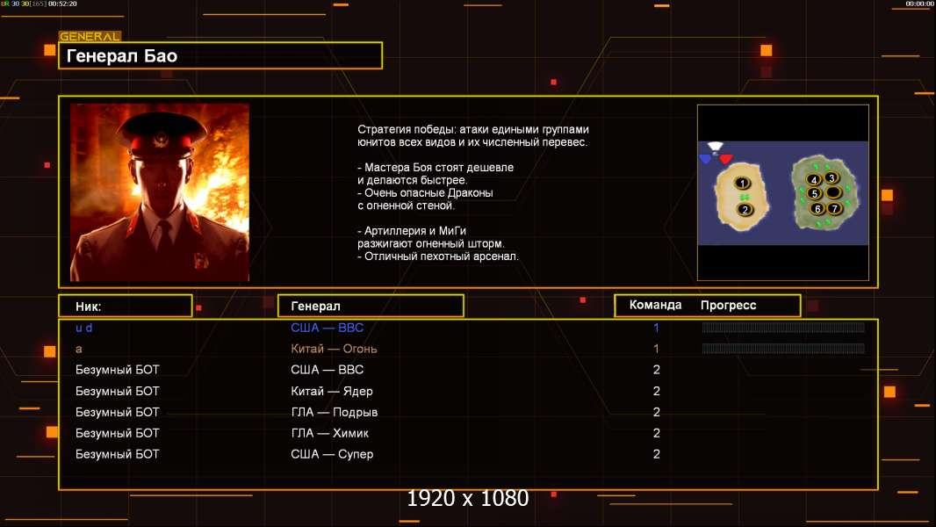This screenshot has height=527, width=936.
Task: Click "Безумный БОТ" in the ГЛА — Подрыв row
Action: [117, 412]
